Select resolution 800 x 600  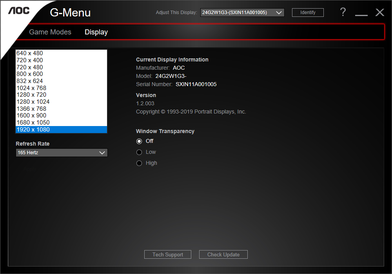point(61,74)
